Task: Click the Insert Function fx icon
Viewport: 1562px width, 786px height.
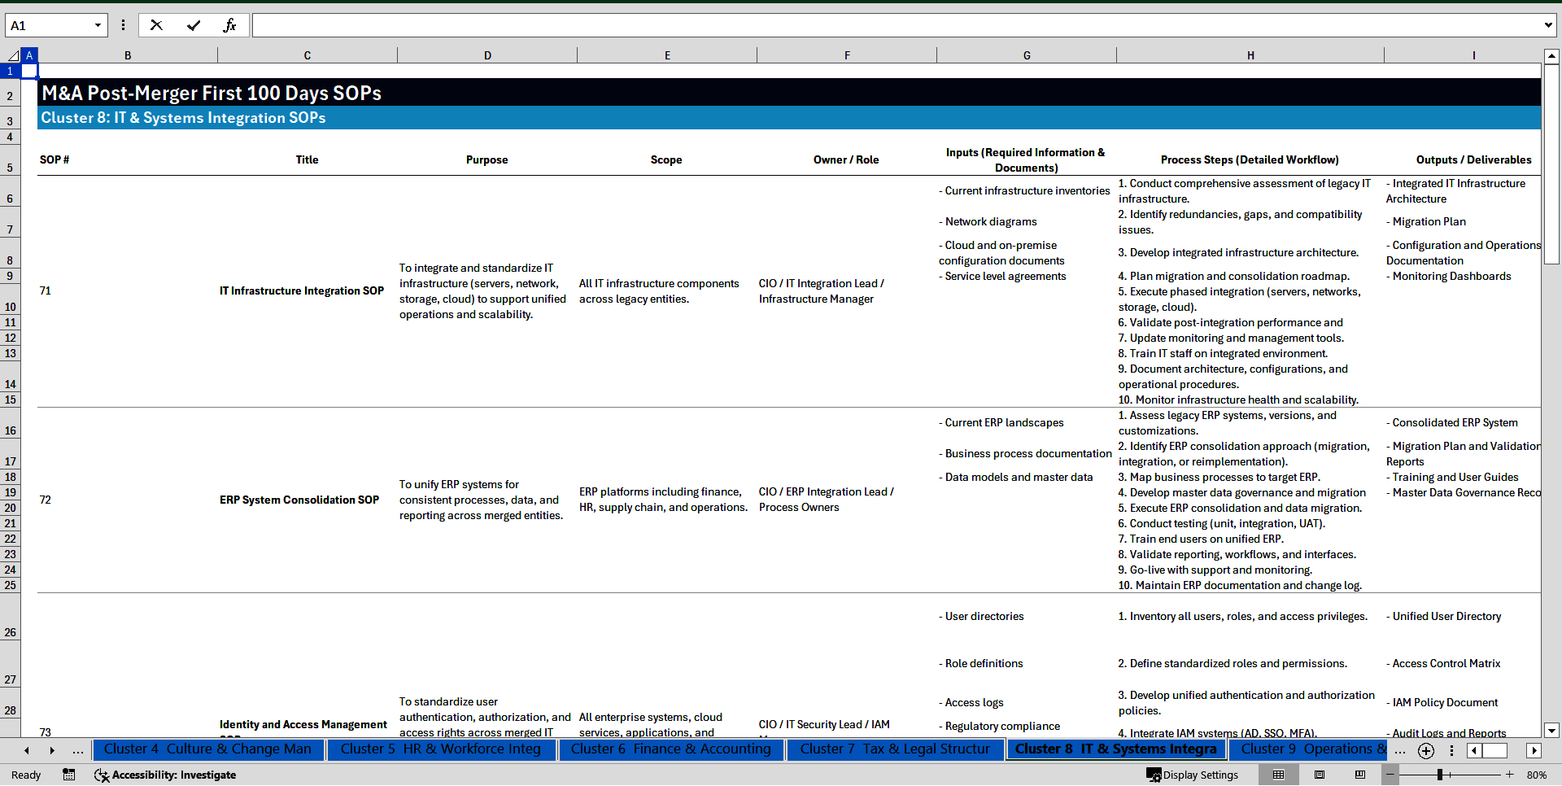Action: point(231,25)
